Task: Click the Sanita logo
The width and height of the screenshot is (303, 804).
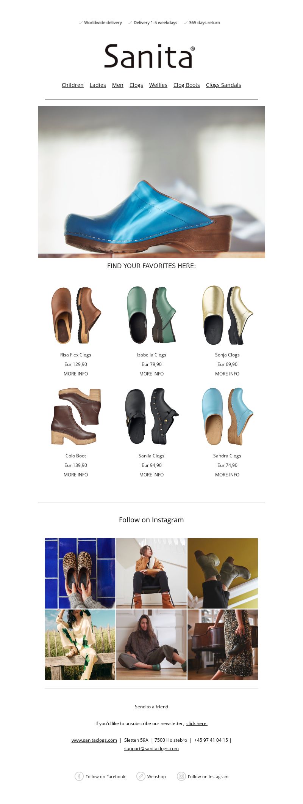Action: coord(150,56)
